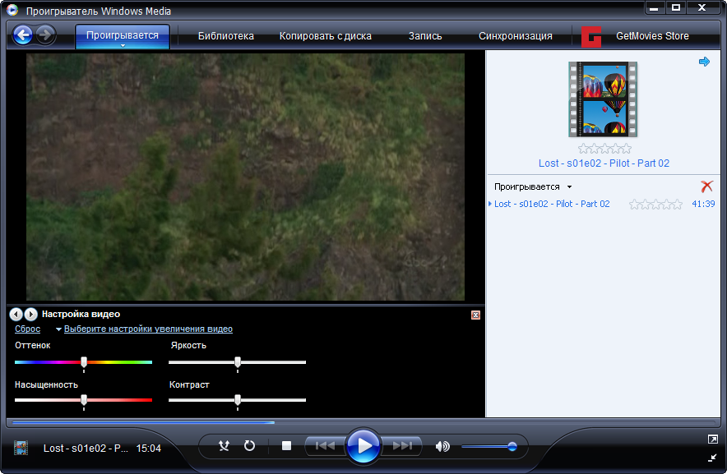The image size is (727, 474).
Task: Open the Синхронизация tab
Action: [516, 36]
